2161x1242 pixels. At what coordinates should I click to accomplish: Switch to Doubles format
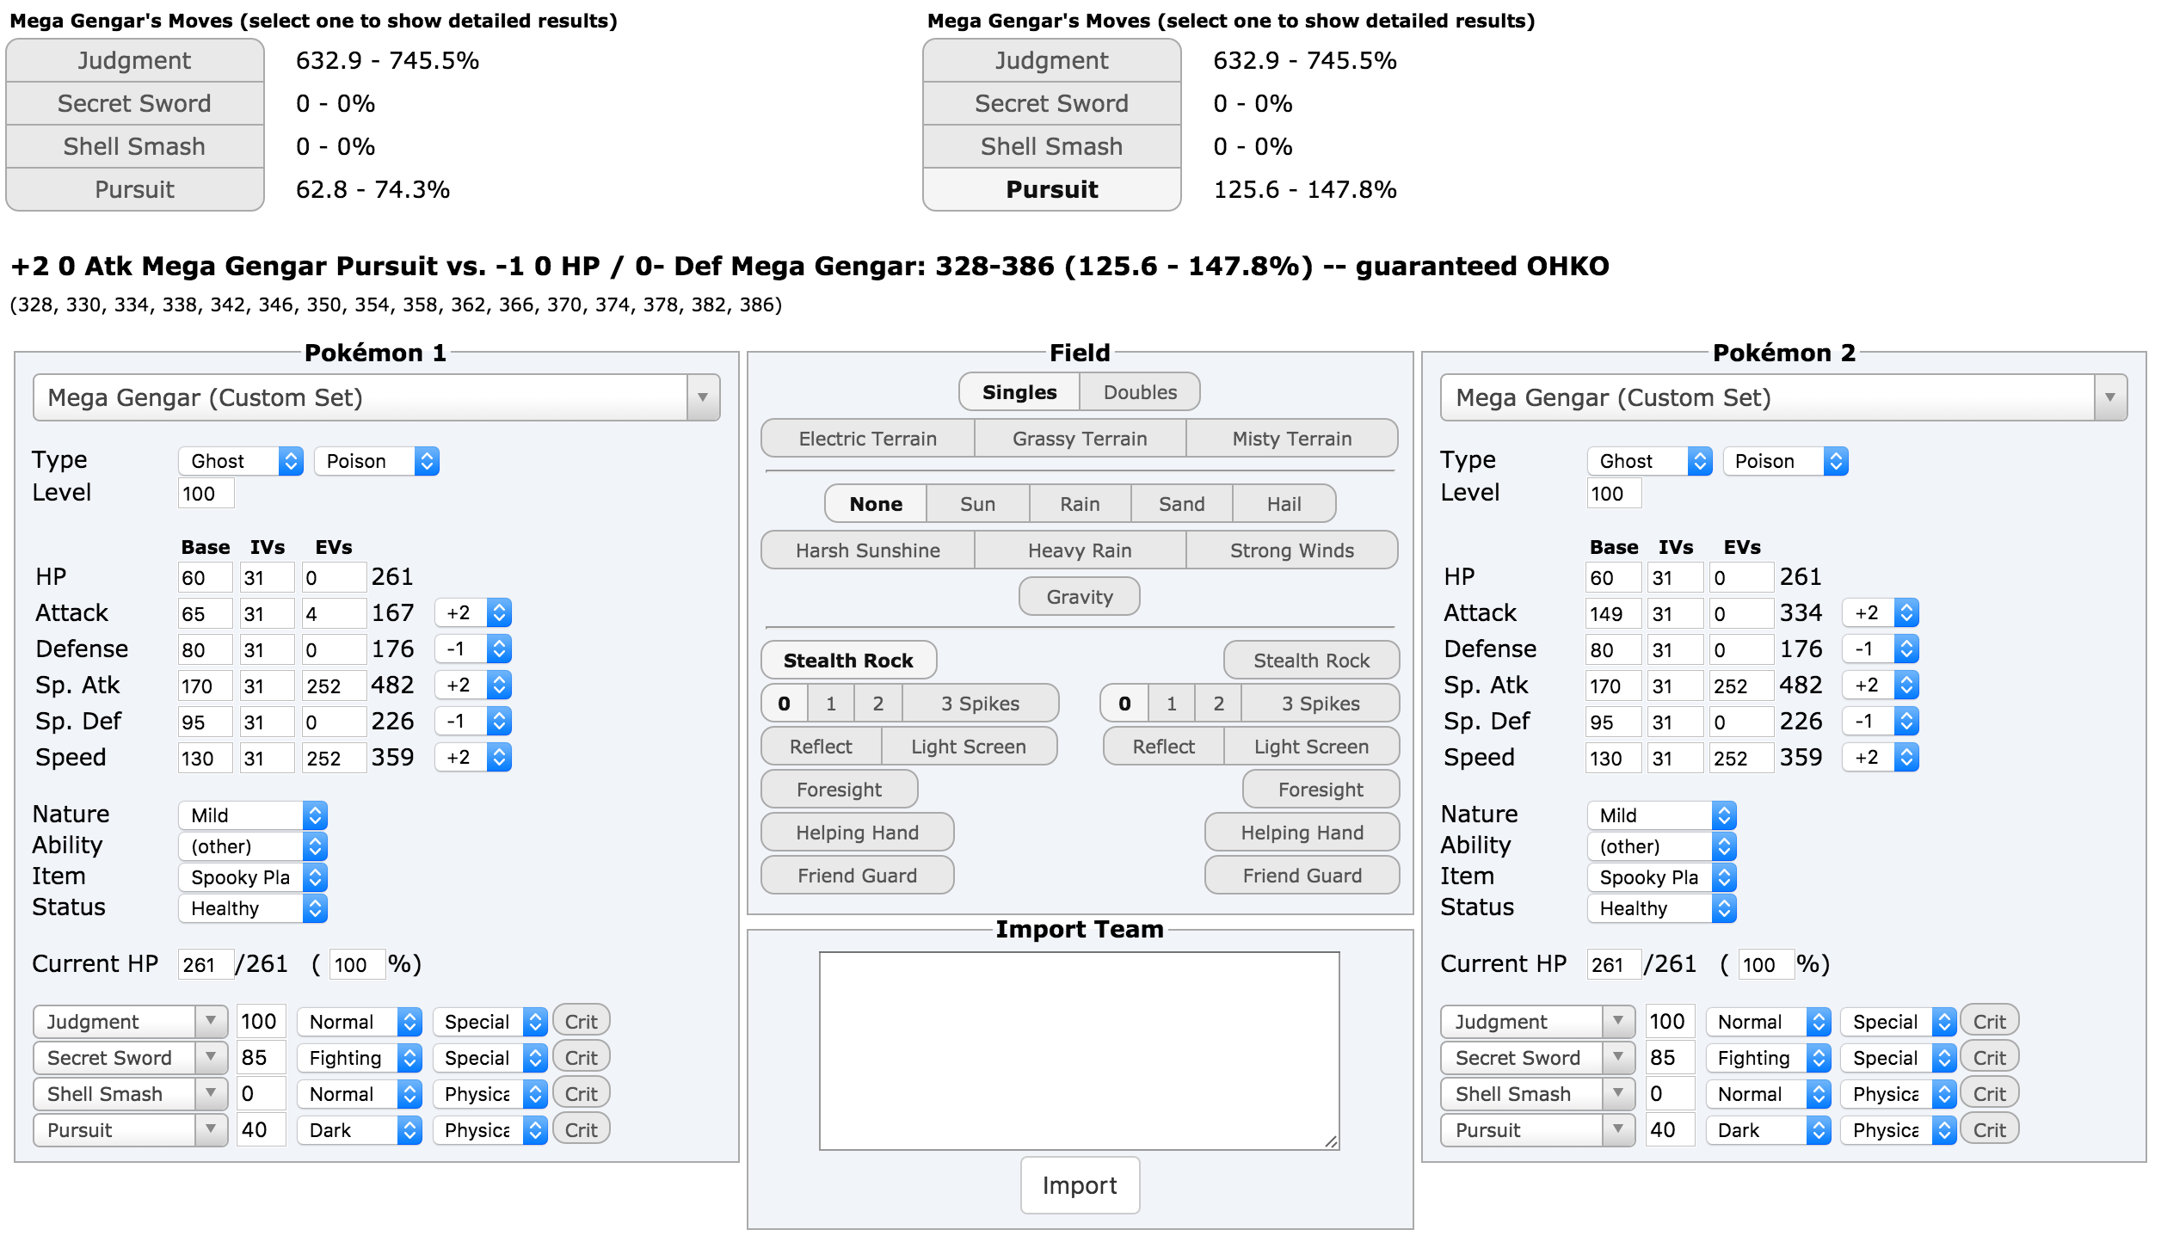click(x=1139, y=392)
